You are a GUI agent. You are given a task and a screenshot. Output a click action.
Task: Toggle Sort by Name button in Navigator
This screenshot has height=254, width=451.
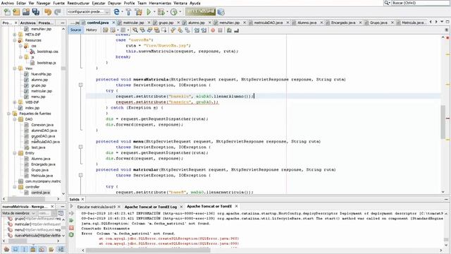(x=61, y=249)
